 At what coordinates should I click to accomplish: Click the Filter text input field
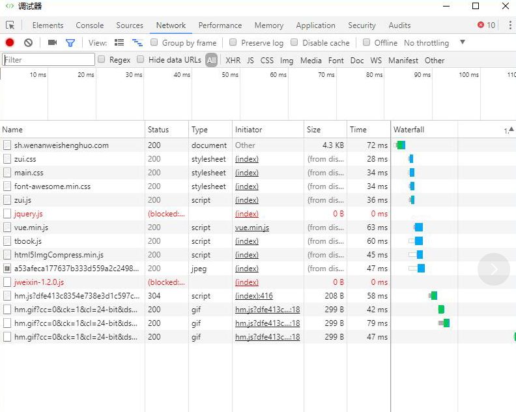49,60
